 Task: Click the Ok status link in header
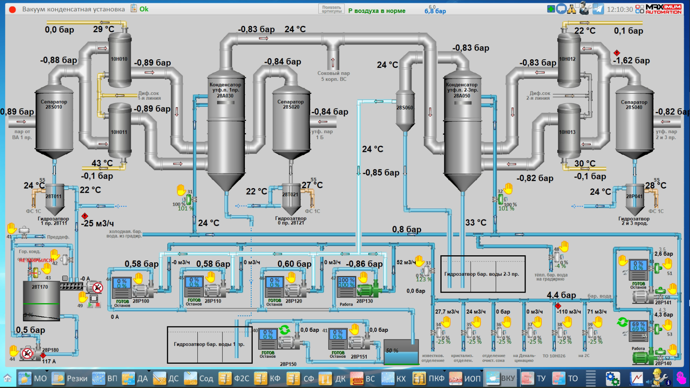(x=144, y=9)
